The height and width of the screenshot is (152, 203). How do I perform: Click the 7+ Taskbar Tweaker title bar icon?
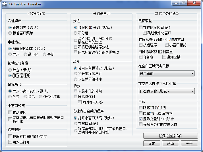click(x=5, y=4)
